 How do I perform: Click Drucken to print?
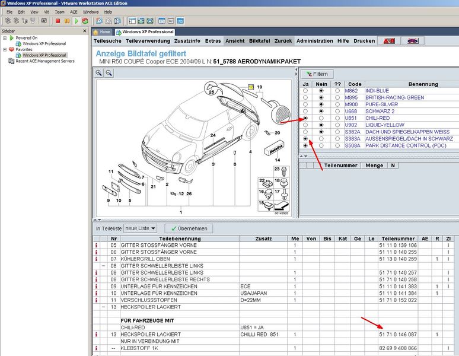364,41
